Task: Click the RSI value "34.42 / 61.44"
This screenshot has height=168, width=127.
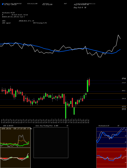Action: (x=23, y=15)
